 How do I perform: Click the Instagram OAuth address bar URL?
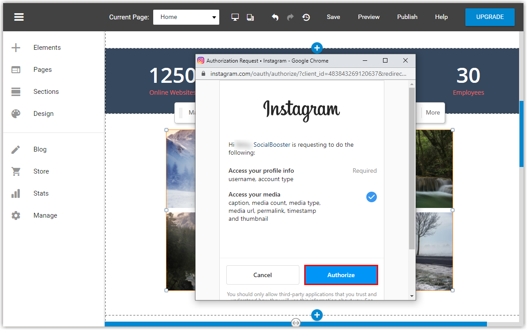(308, 74)
